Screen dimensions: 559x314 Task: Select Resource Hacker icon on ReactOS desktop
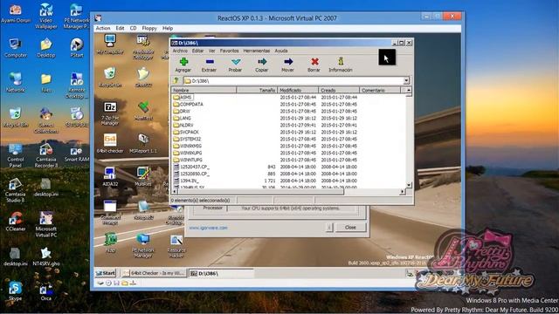(176, 246)
